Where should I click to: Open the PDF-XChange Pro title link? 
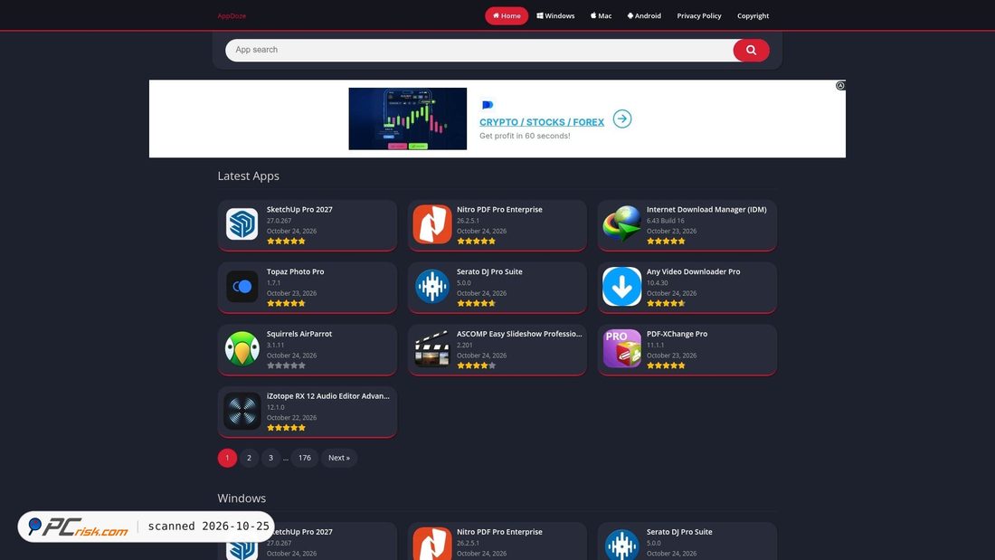[677, 334]
